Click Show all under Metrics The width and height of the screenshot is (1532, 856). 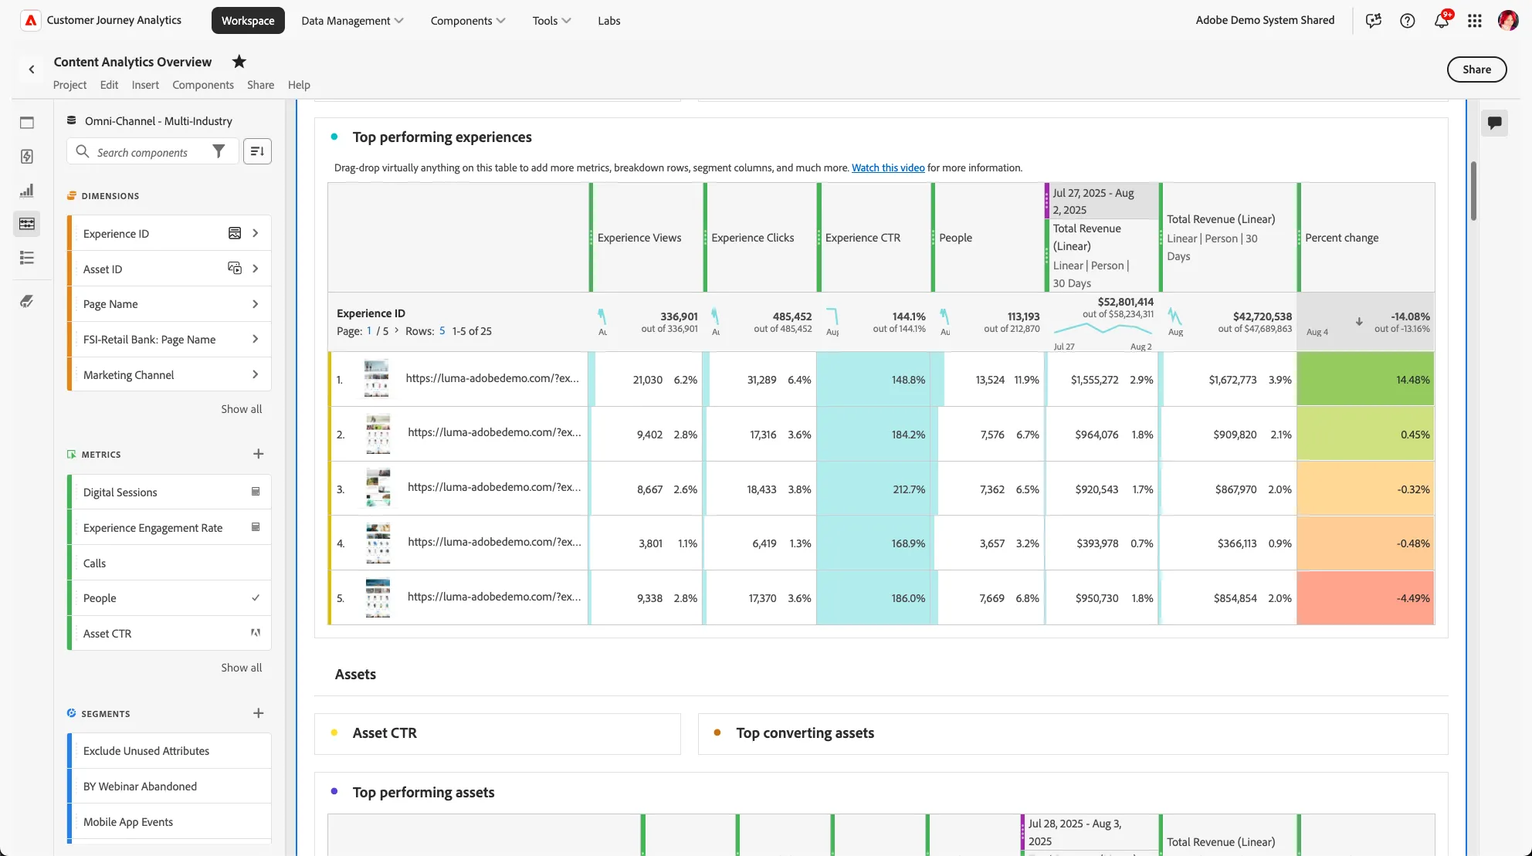tap(241, 668)
